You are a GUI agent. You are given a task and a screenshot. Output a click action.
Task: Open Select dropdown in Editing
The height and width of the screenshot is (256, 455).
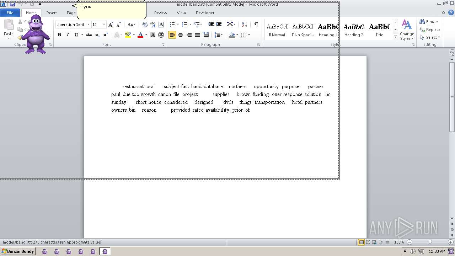pyautogui.click(x=430, y=37)
